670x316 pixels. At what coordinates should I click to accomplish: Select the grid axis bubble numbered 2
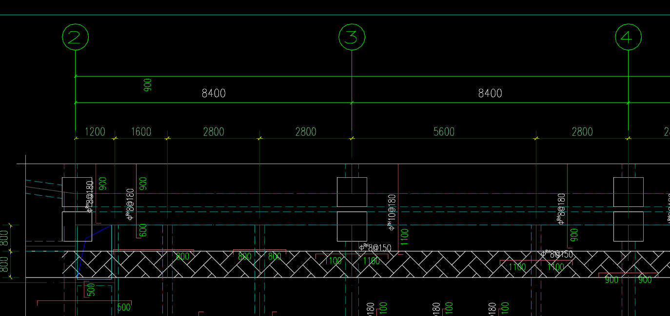tap(75, 37)
